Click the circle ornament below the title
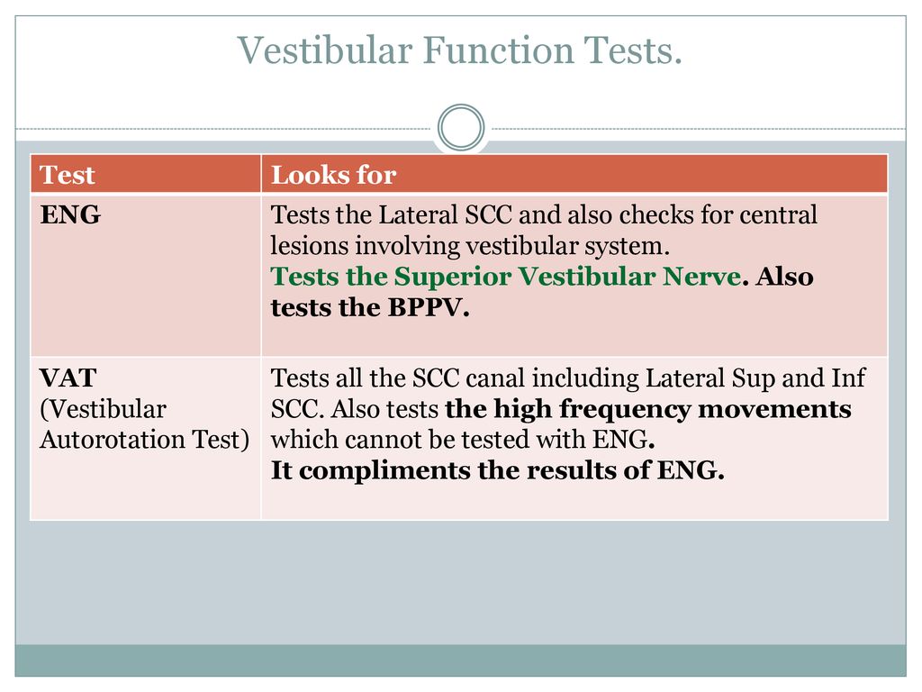 461,127
